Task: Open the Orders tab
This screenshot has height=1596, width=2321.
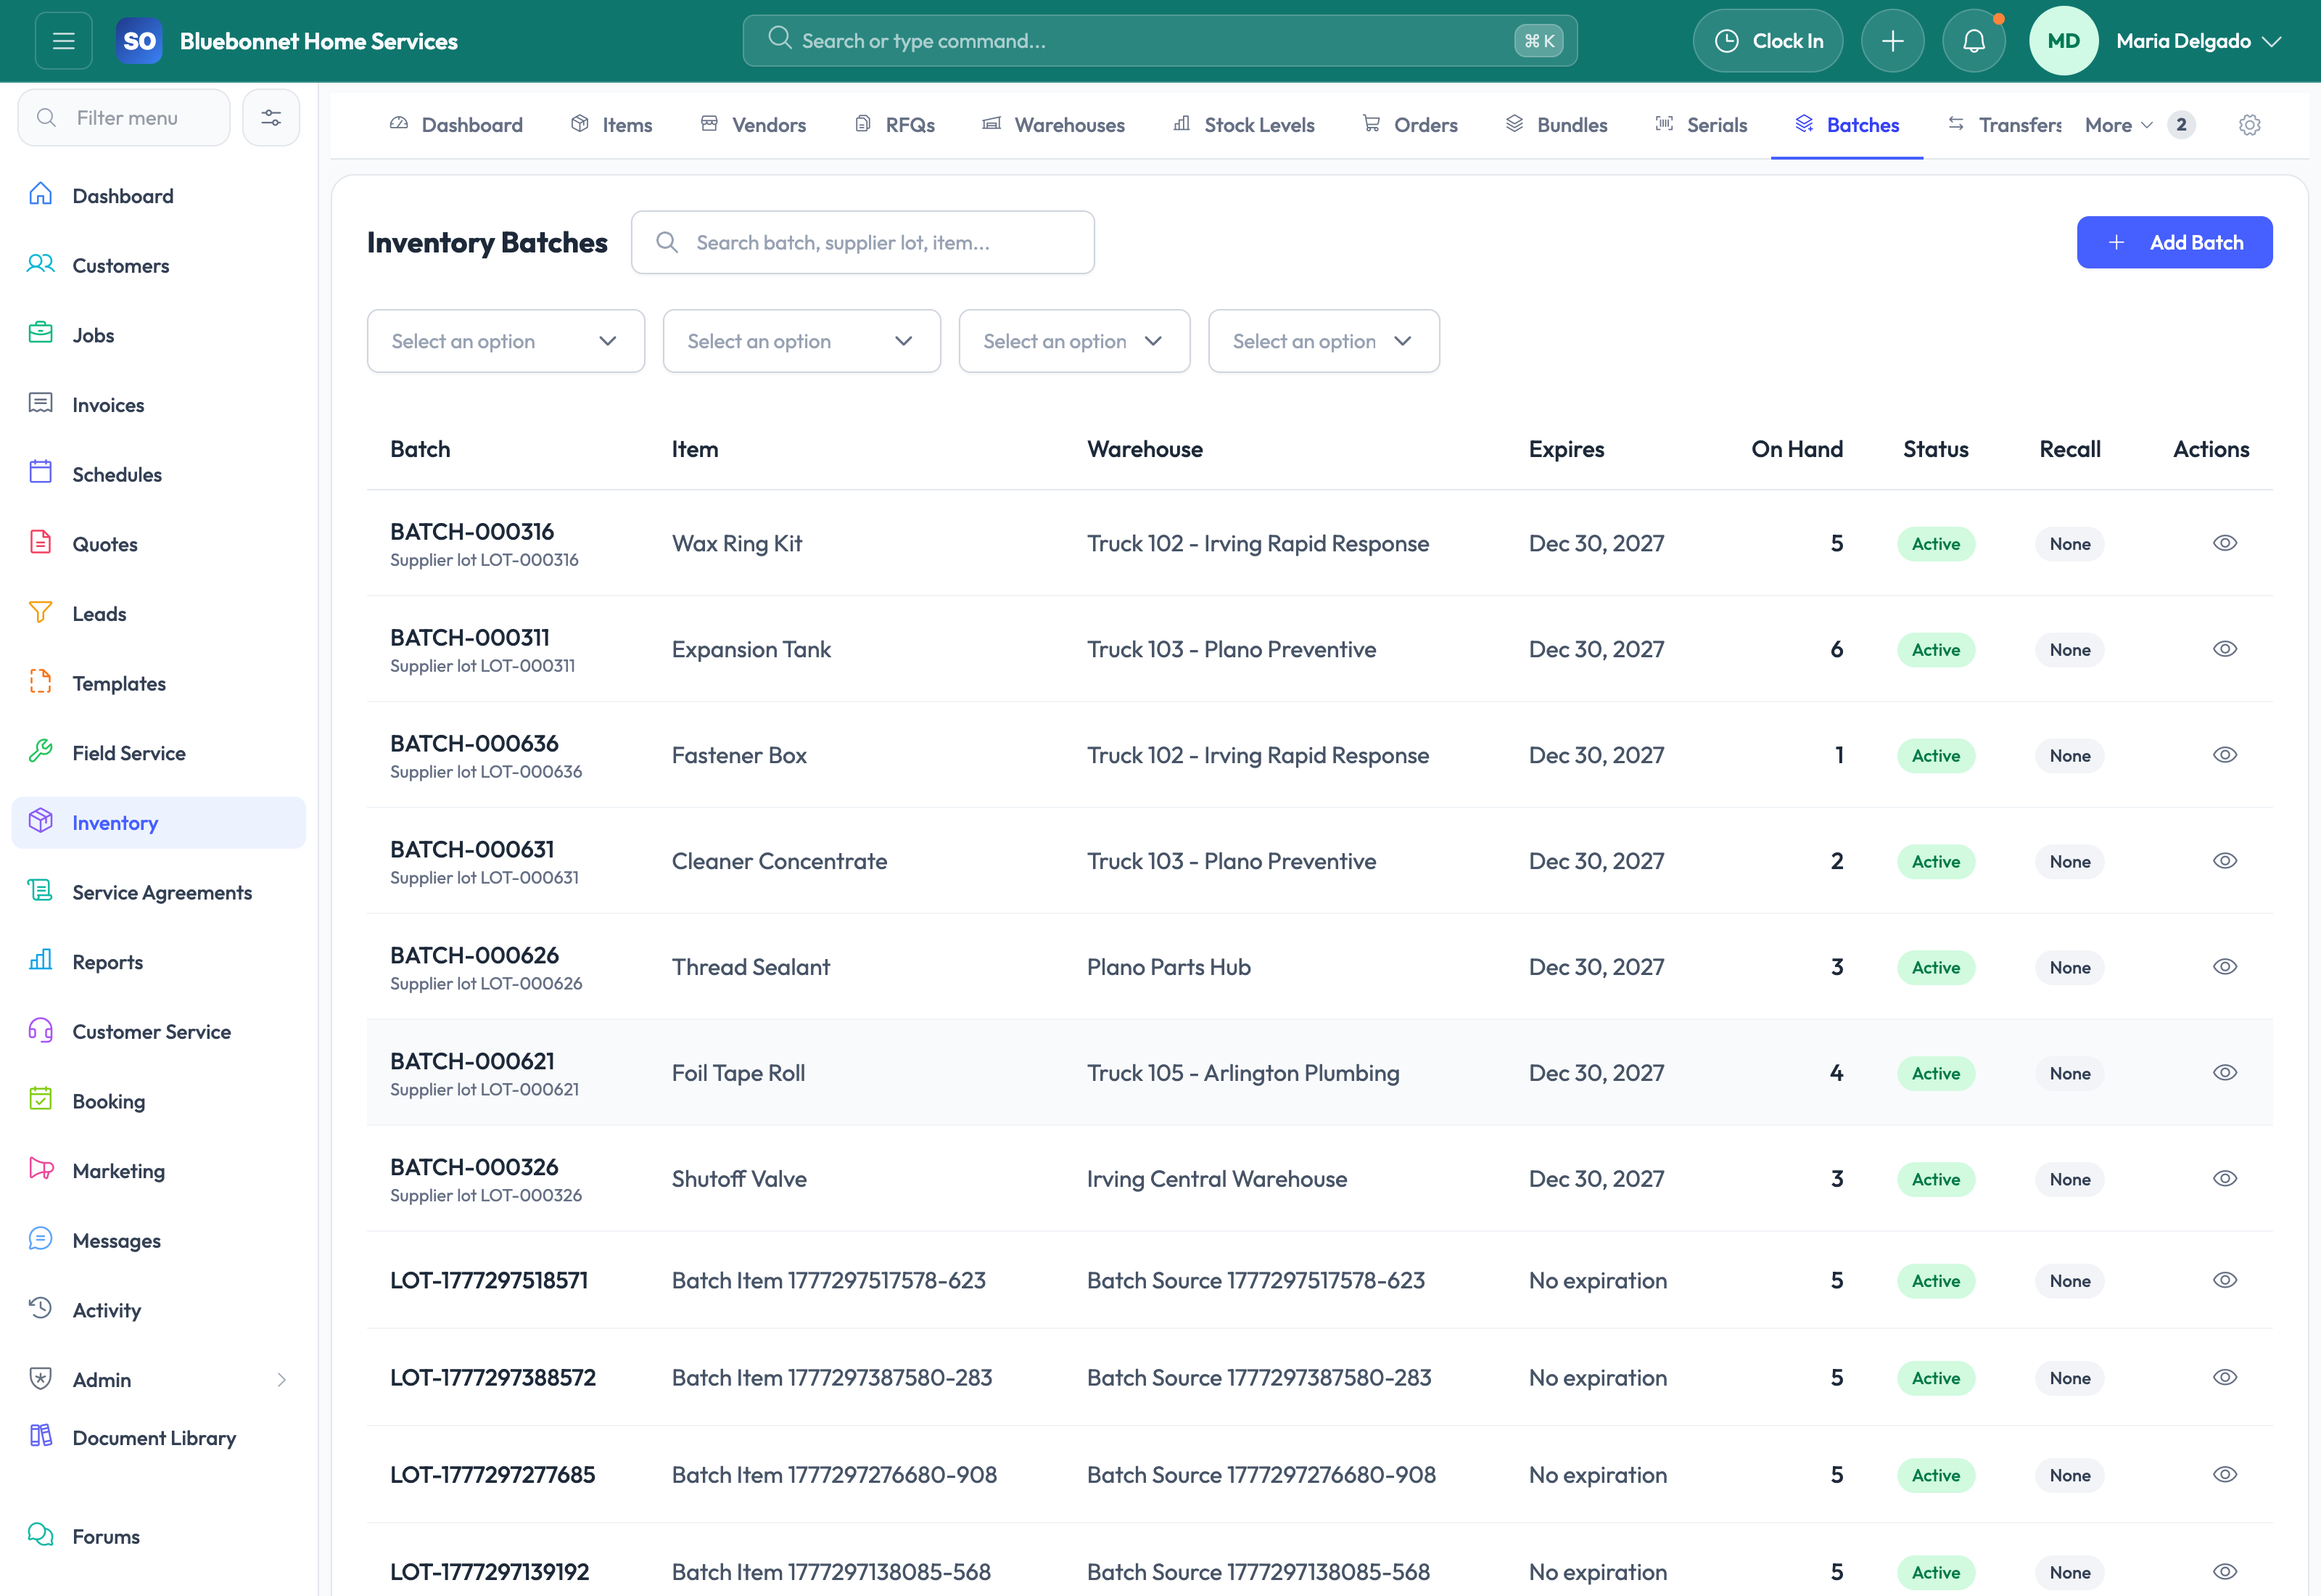Action: (x=1409, y=125)
